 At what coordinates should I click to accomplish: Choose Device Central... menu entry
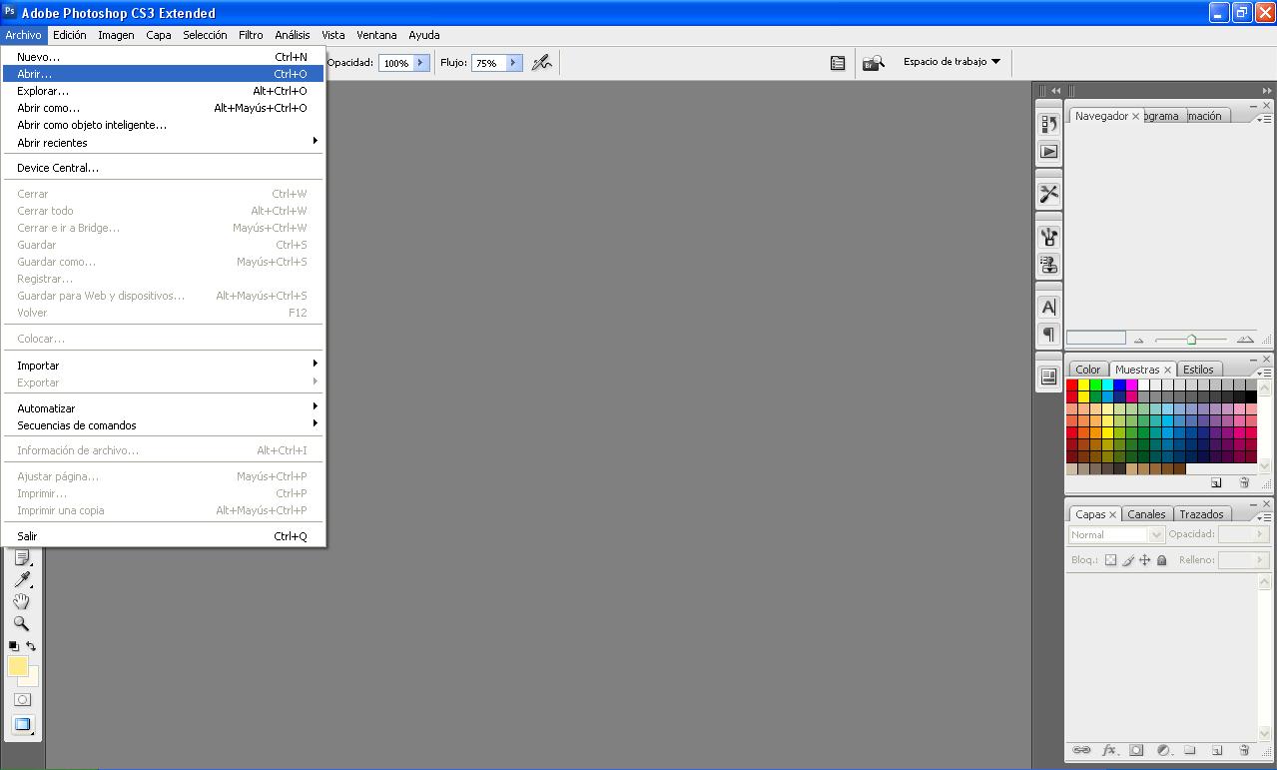pyautogui.click(x=164, y=168)
